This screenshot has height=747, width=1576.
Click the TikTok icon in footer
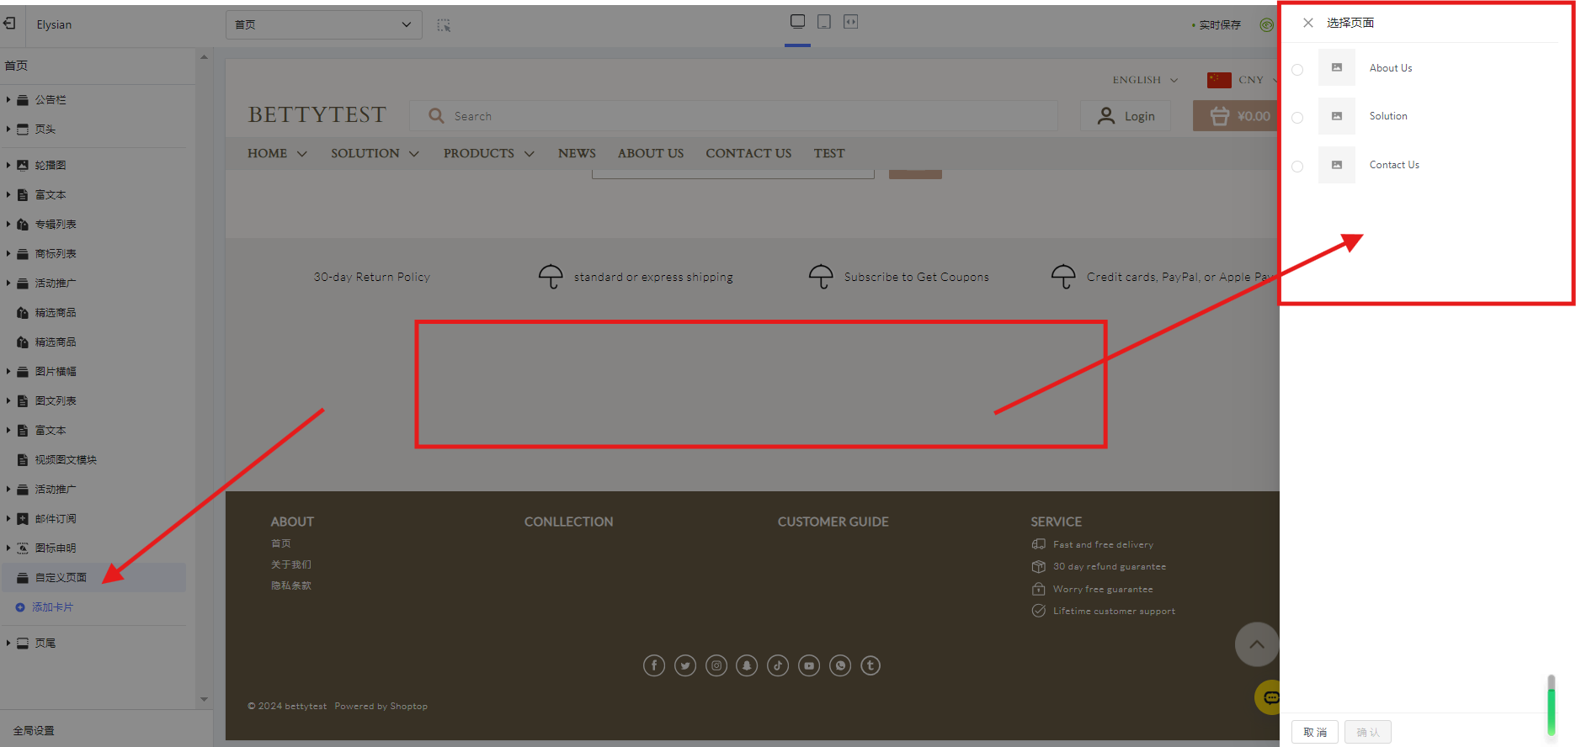point(778,665)
